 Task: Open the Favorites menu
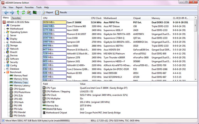pos(29,7)
